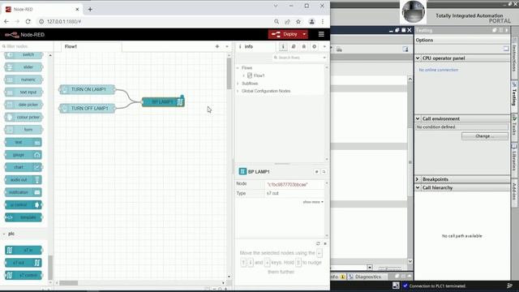Select the notification palette node
The height and width of the screenshot is (292, 519).
point(24,192)
